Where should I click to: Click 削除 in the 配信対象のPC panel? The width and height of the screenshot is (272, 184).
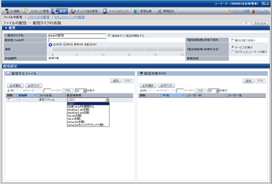tap(260, 81)
